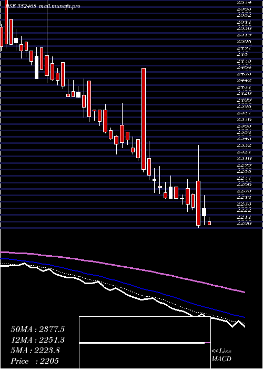Click the 2431 price axis label

[244, 87]
